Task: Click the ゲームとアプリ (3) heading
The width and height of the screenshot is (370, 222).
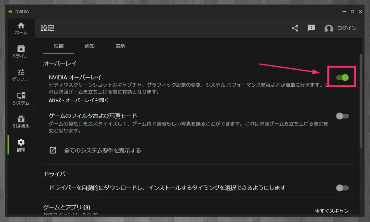Action: click(x=67, y=207)
